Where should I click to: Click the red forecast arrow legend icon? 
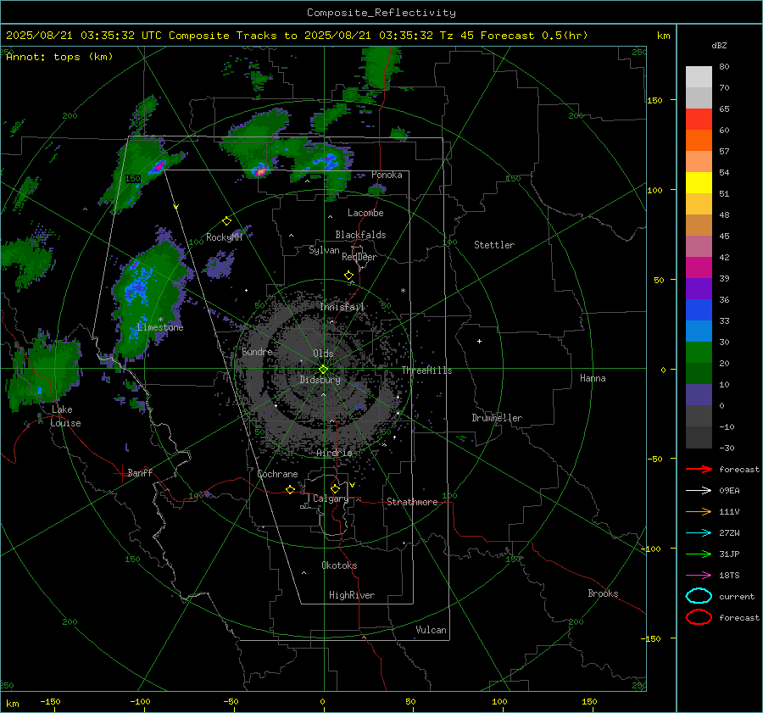[x=699, y=469]
